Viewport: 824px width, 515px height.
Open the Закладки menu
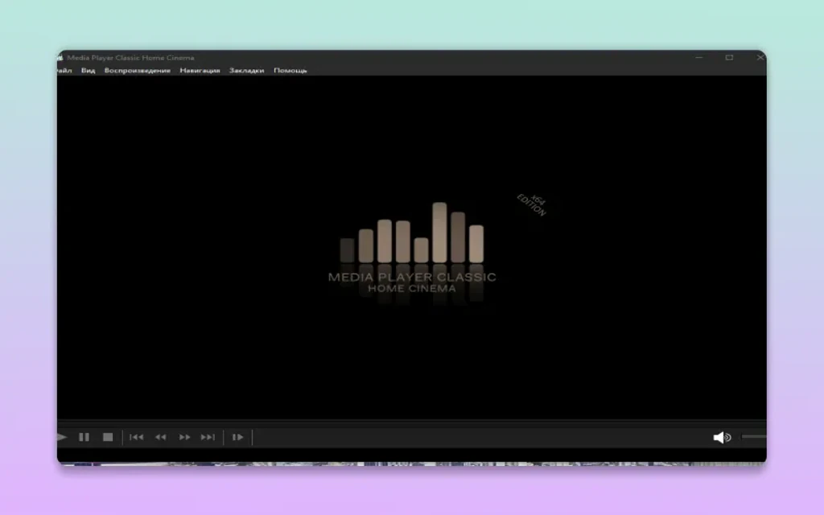246,71
